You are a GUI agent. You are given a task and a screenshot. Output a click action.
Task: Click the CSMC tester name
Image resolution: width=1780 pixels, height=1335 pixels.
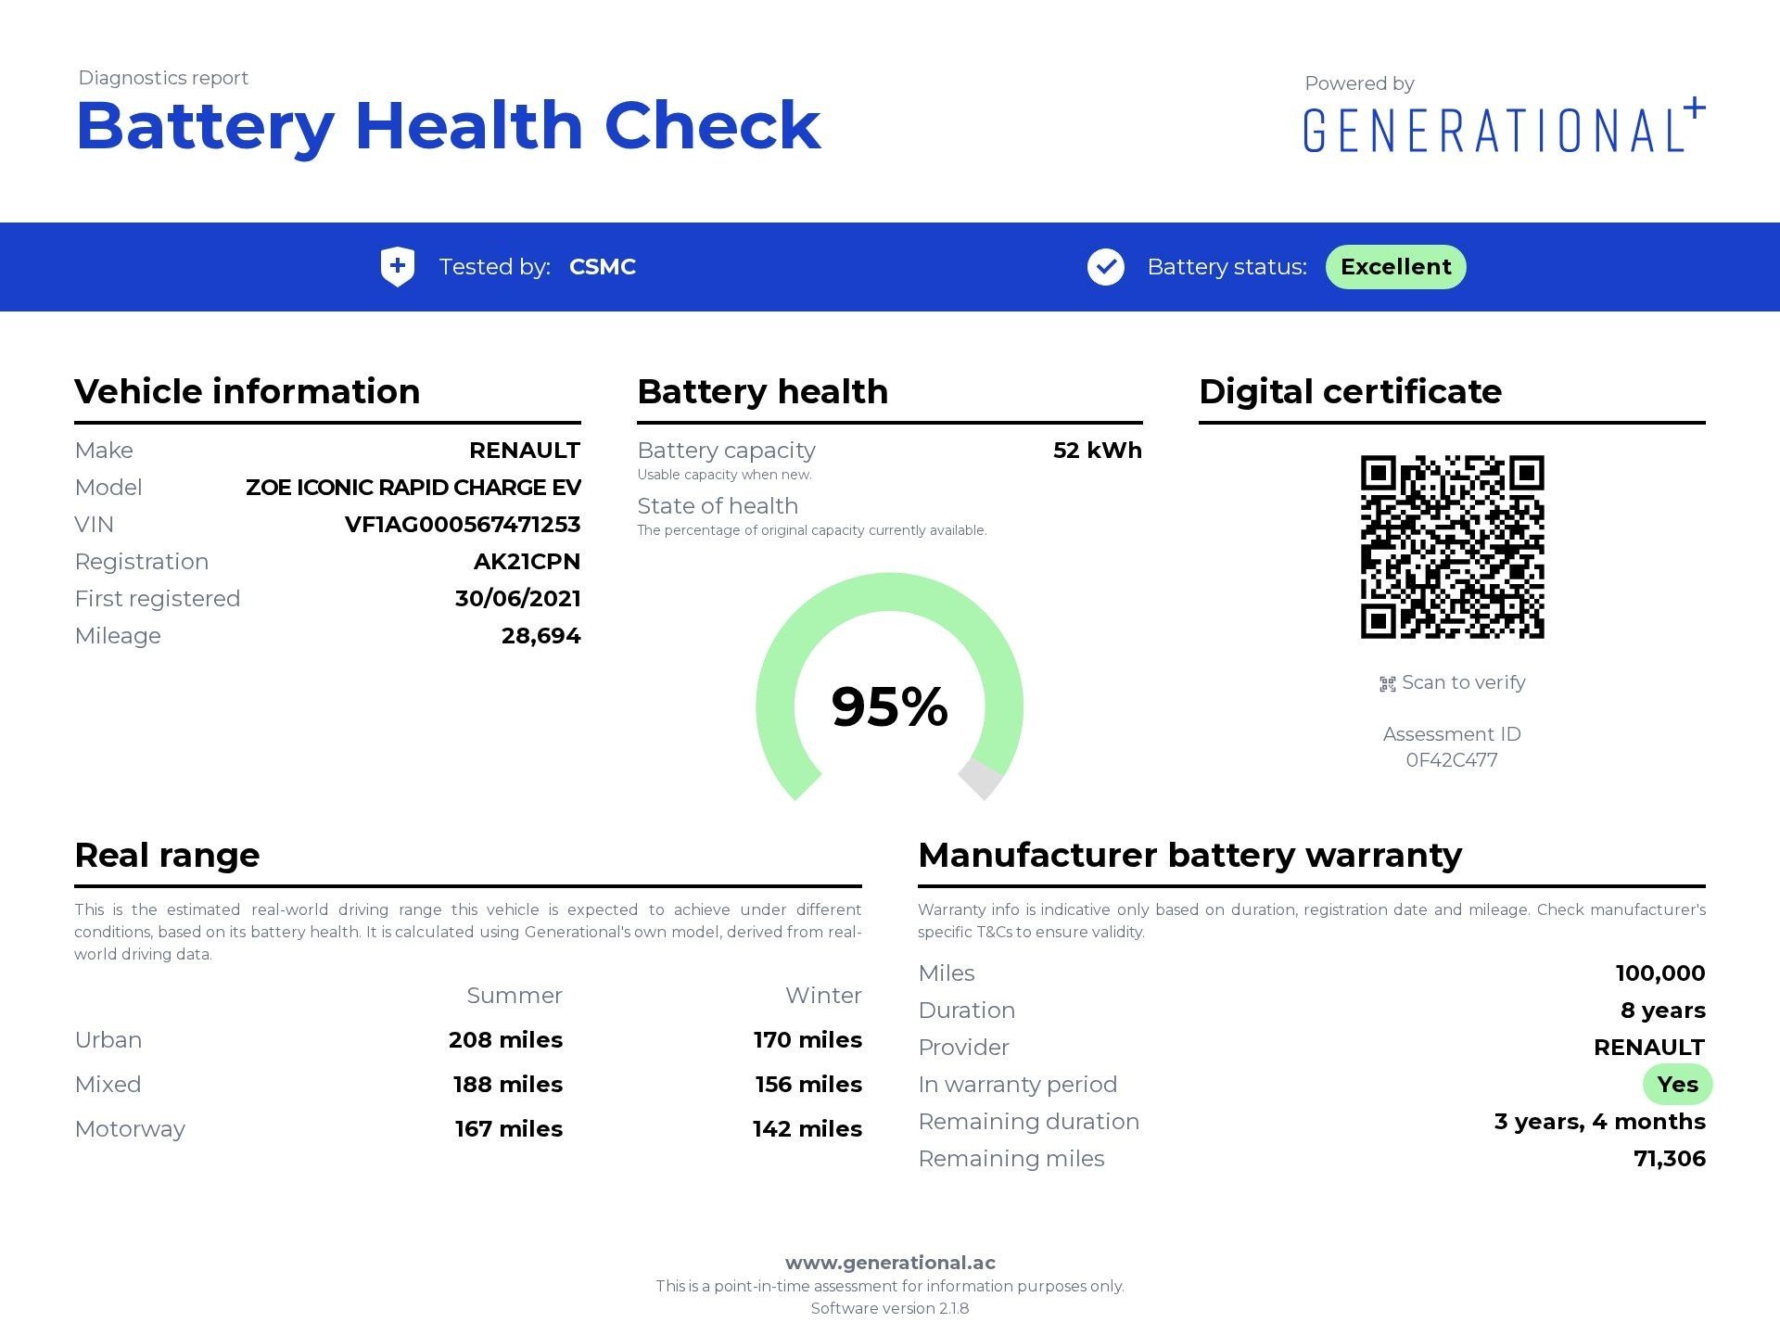coord(602,267)
